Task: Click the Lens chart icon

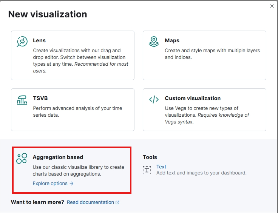Action: 22,42
